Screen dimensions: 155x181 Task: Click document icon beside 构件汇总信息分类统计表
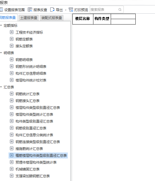[12, 135]
